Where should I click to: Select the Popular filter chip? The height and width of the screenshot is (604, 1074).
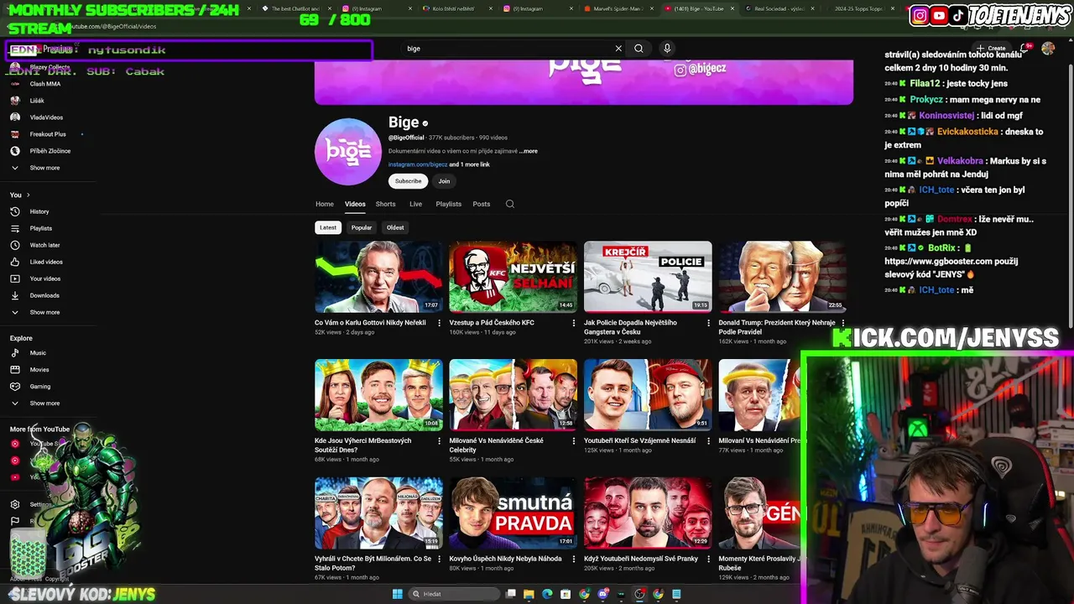coord(362,227)
